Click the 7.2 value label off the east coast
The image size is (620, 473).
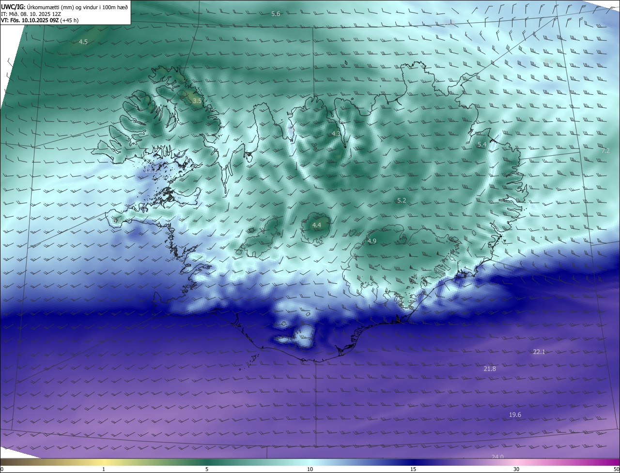coord(605,151)
